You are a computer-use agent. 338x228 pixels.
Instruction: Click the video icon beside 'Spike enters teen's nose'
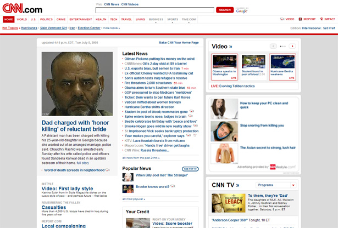(x=190, y=116)
